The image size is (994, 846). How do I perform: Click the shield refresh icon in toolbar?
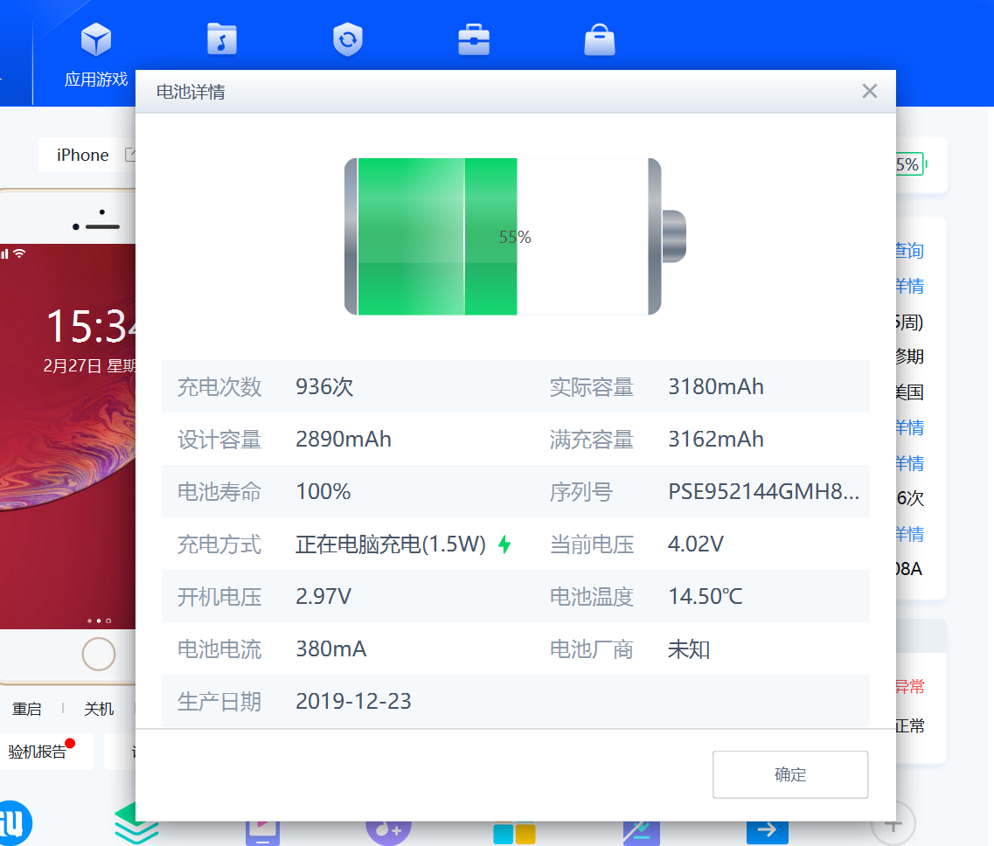(x=348, y=39)
